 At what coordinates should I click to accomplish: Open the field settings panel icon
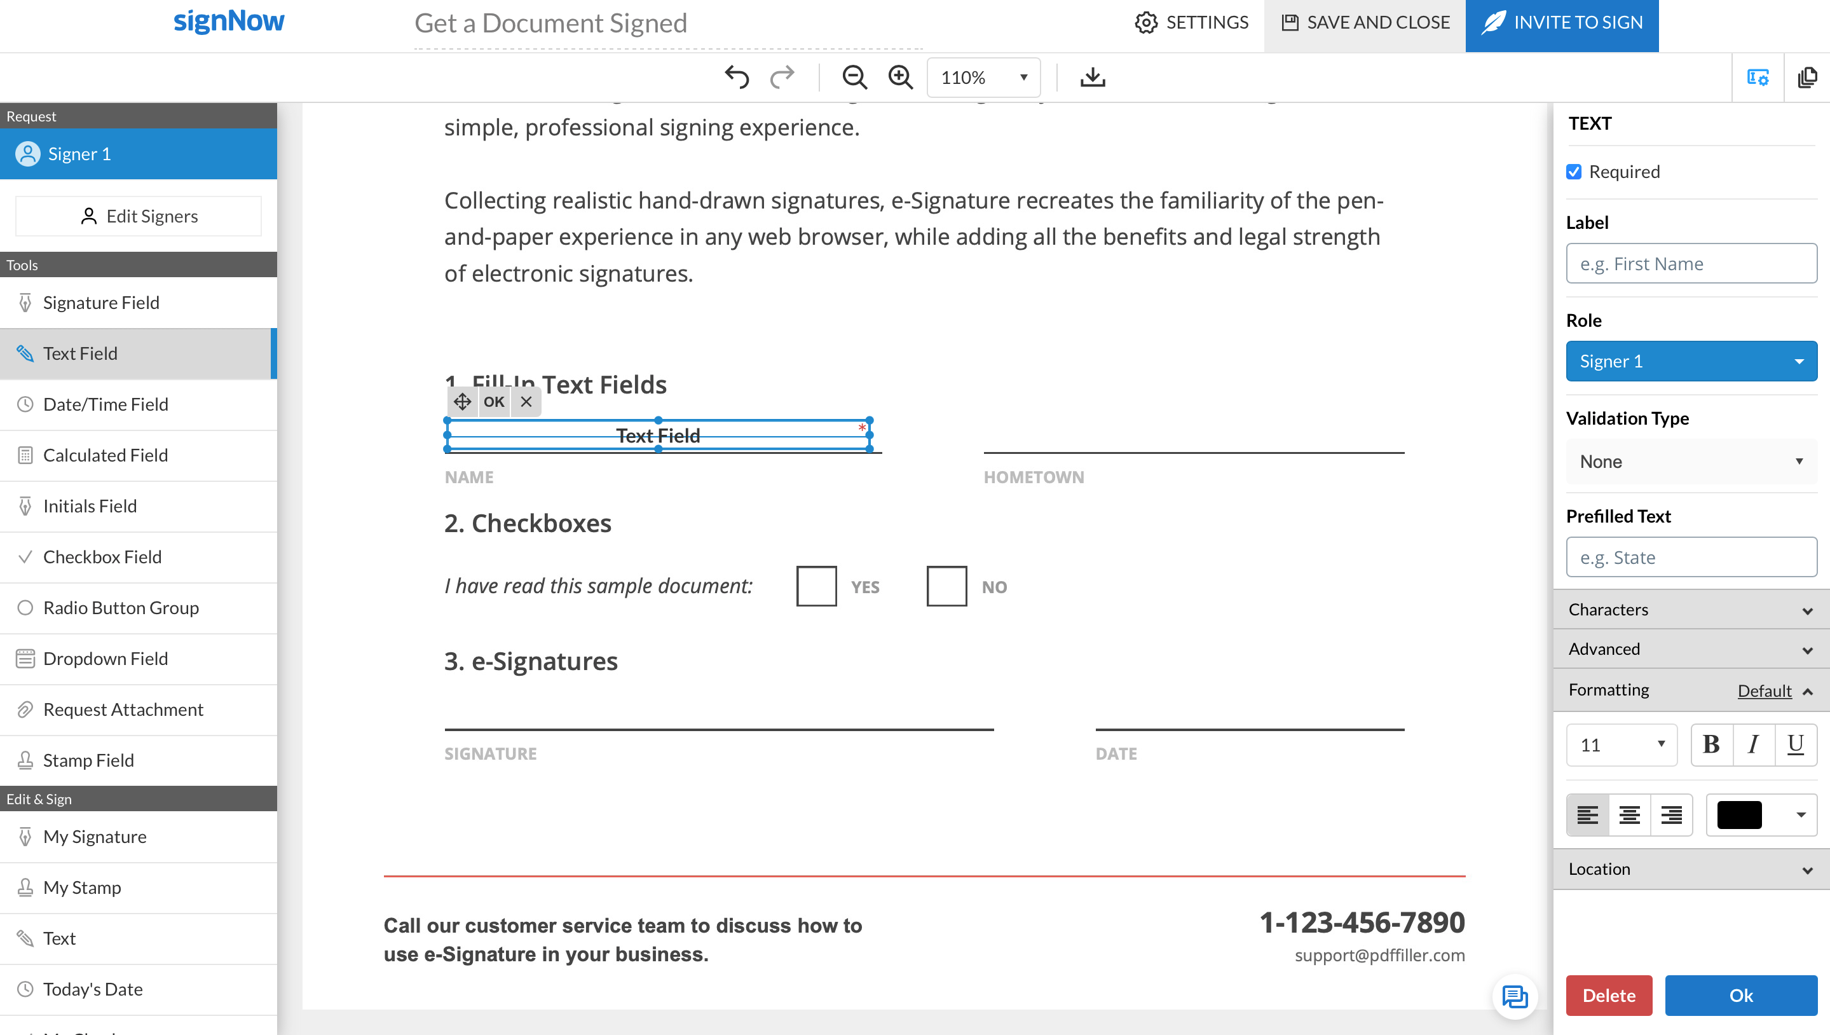[1758, 77]
